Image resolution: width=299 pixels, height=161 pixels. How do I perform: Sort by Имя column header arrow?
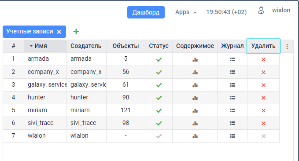pyautogui.click(x=31, y=46)
